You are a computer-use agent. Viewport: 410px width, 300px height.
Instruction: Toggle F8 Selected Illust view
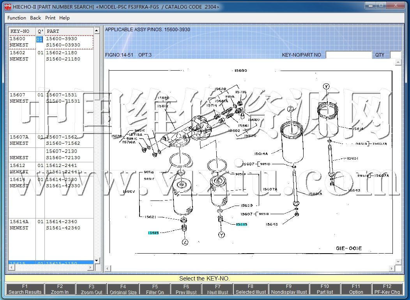[x=251, y=289]
